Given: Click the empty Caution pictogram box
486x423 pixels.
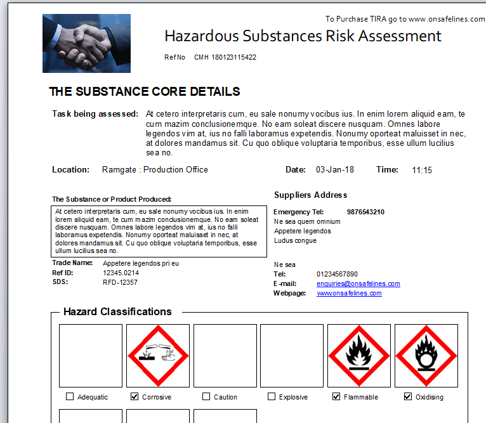Looking at the screenshot, I should click(x=225, y=356).
